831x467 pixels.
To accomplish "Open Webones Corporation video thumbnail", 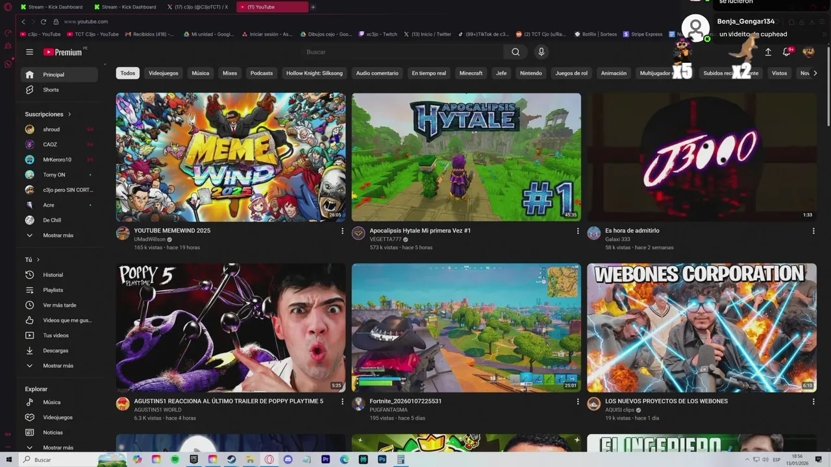I will pos(702,328).
